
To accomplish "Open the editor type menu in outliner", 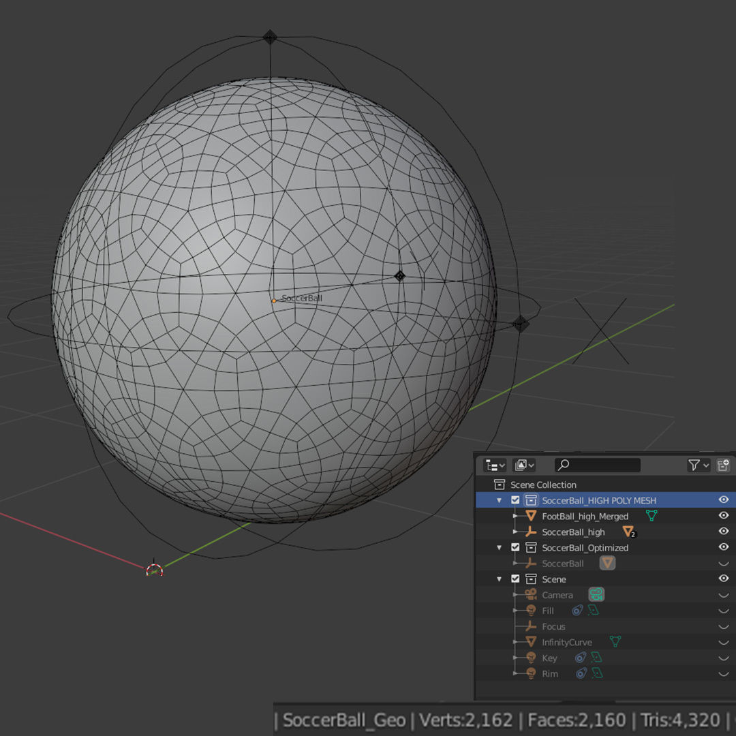I will click(x=495, y=465).
